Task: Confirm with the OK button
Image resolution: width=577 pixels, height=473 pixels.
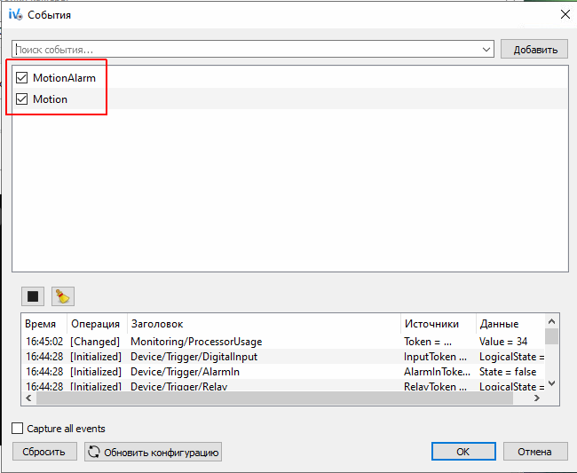Action: [x=463, y=452]
